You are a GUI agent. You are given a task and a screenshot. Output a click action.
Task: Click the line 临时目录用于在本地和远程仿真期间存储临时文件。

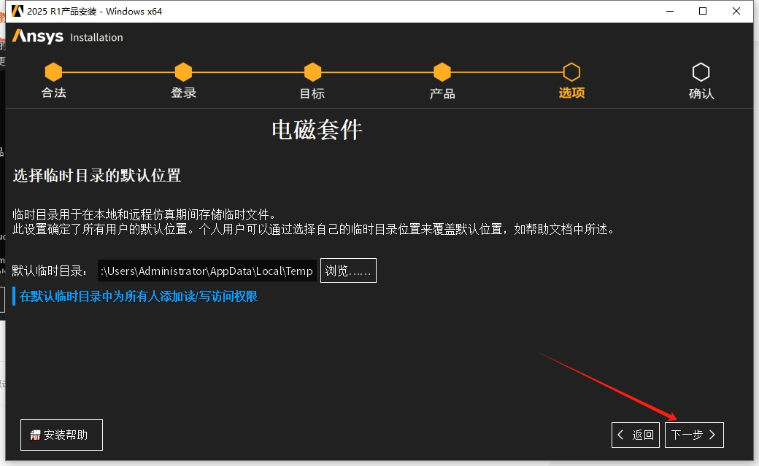[145, 214]
